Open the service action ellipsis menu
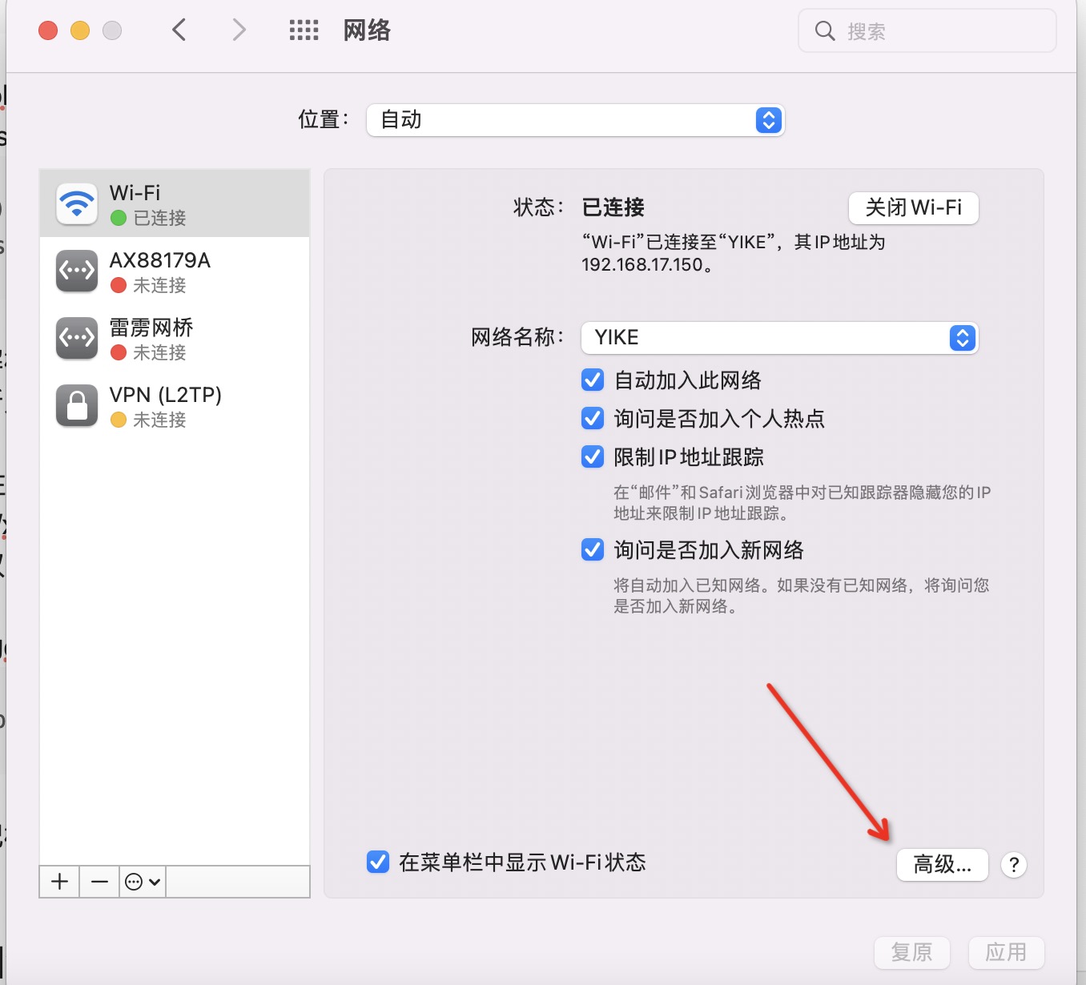 click(x=143, y=882)
